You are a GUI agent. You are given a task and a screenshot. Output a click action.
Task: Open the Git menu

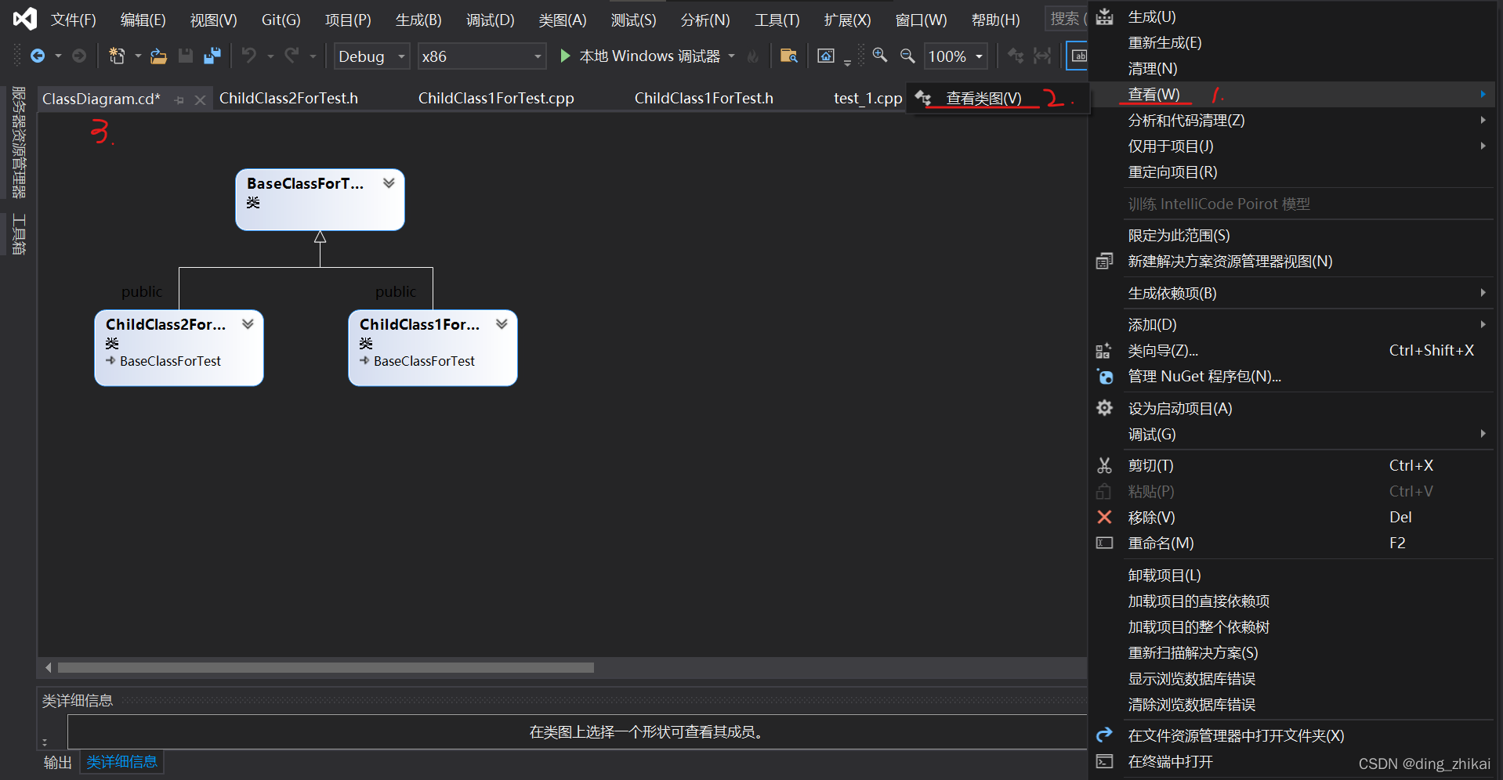click(x=281, y=20)
